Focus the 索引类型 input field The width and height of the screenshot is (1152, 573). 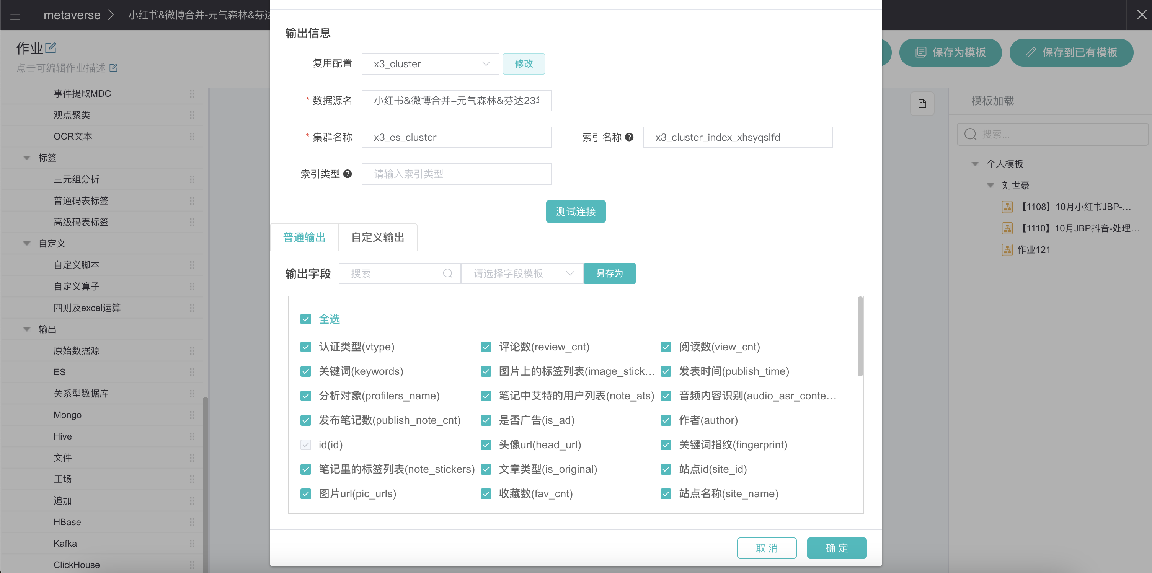456,174
